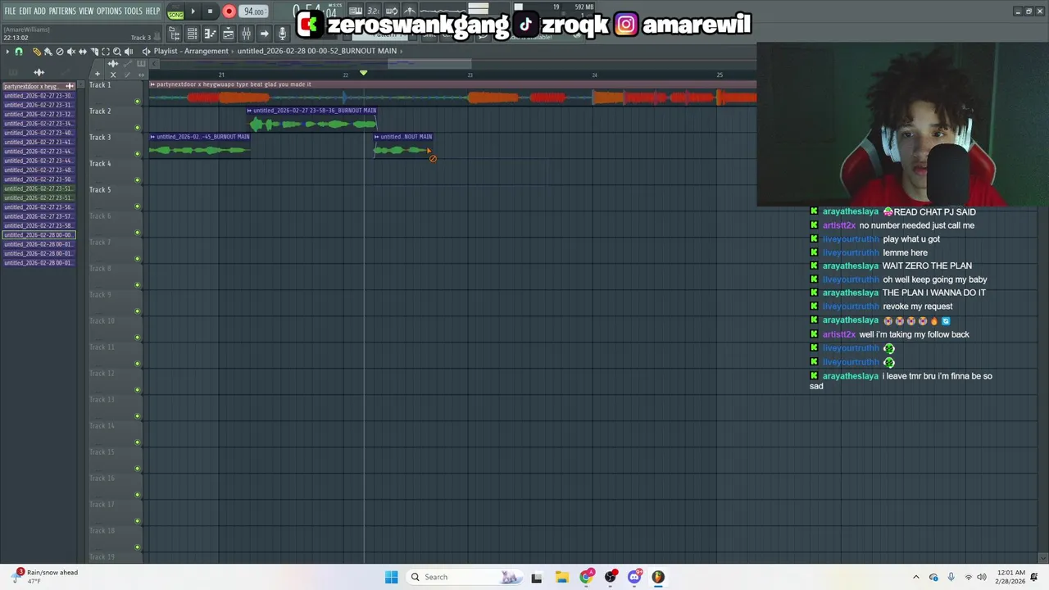1049x590 pixels.
Task: Select the Mute tool with speaker-x icon
Action: coord(71,52)
